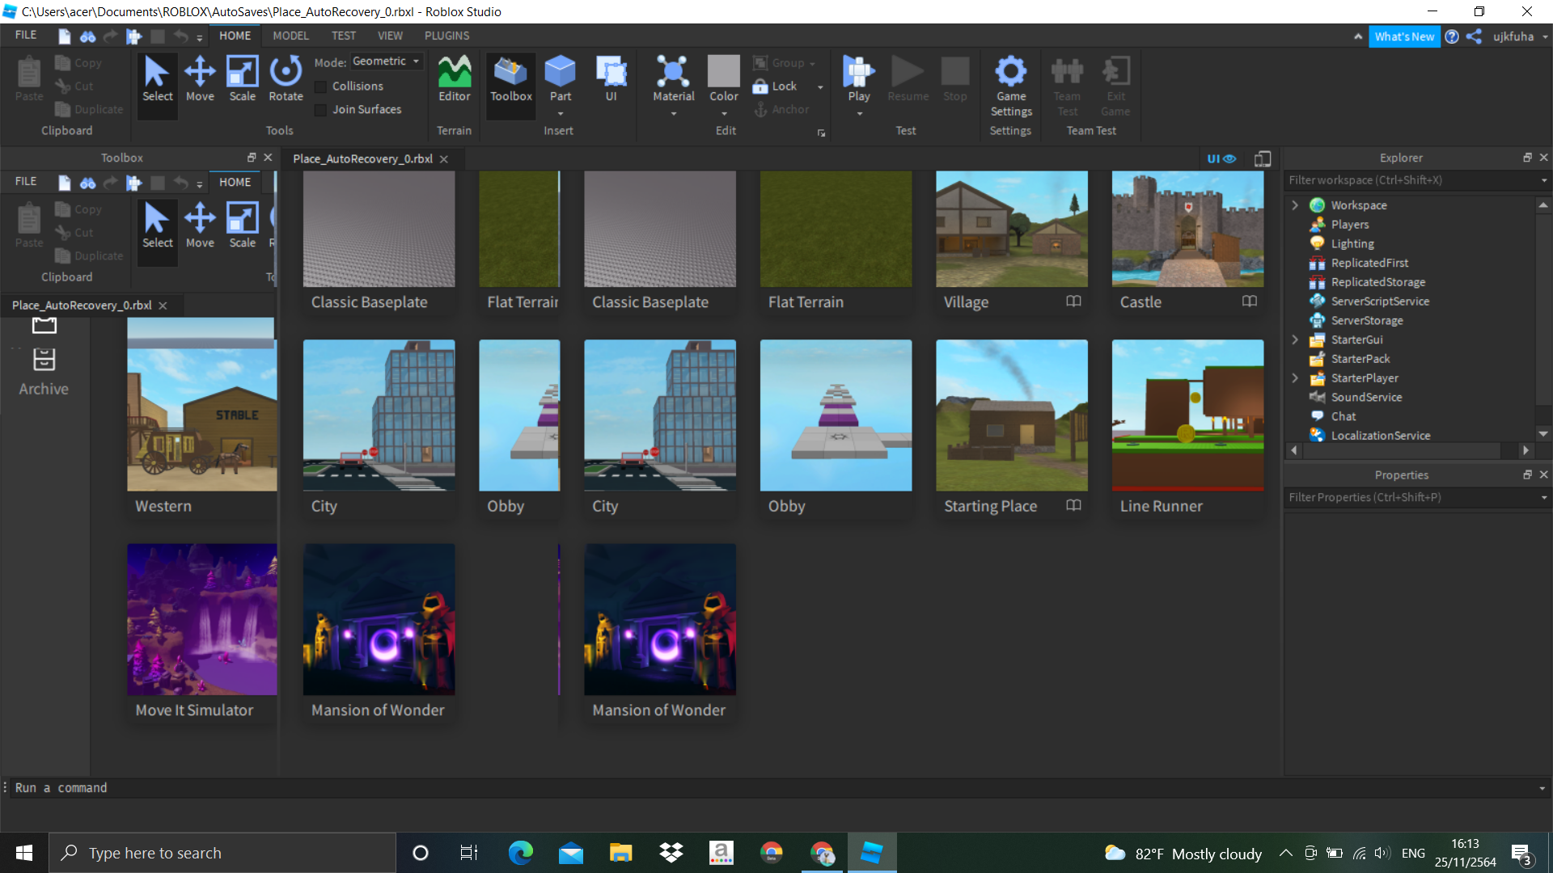This screenshot has height=873, width=1553.
Task: Toggle the UI visibility eye
Action: 1221,158
